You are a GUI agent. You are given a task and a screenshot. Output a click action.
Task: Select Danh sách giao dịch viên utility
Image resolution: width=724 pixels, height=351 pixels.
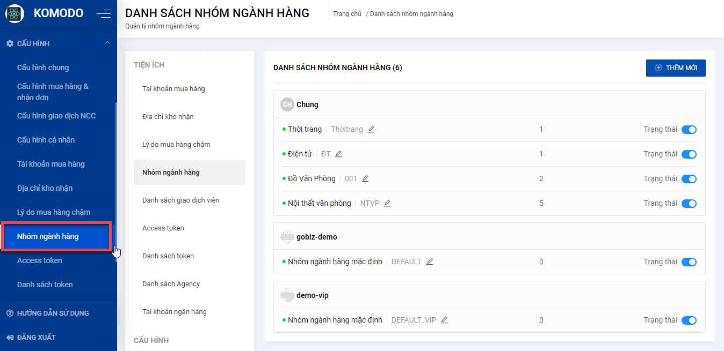180,200
